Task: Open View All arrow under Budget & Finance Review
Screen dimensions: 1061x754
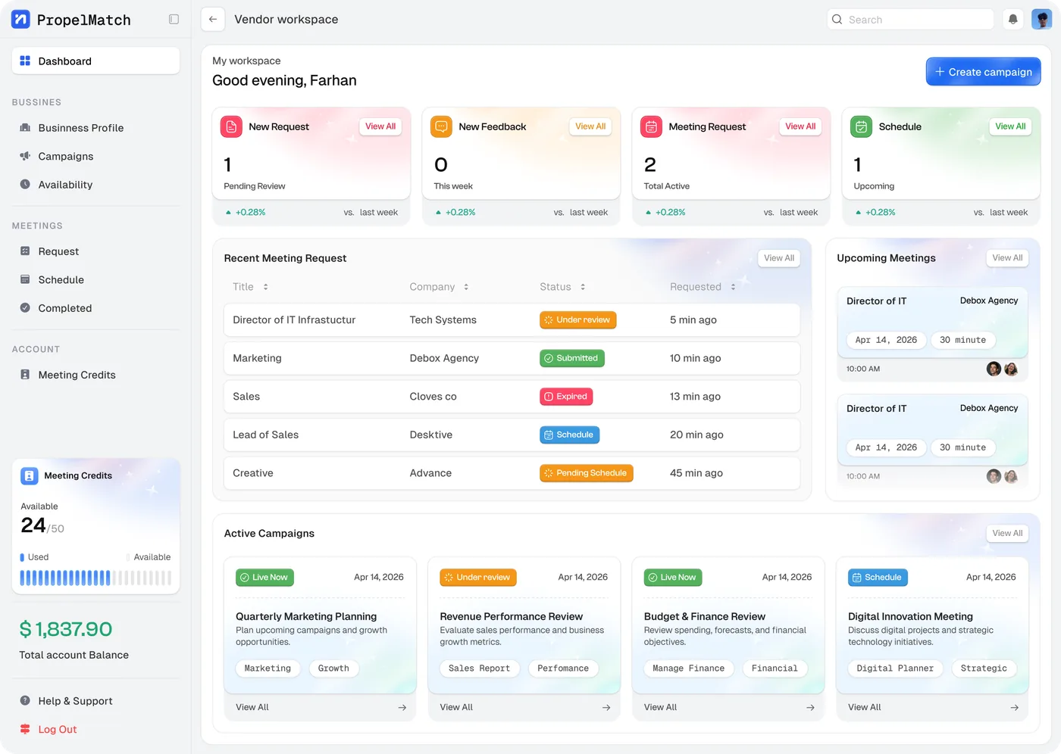Action: coord(810,708)
